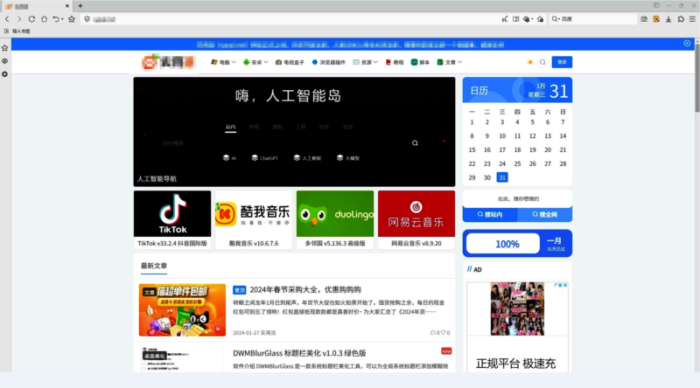The height and width of the screenshot is (388, 700).
Task: Click the 猫超 article thumbnail image
Action: (182, 310)
